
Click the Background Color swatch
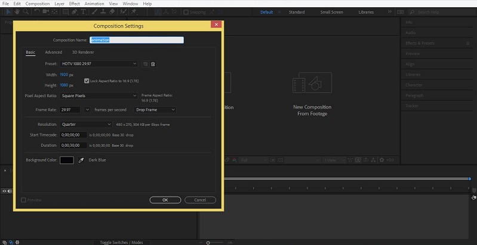point(67,160)
